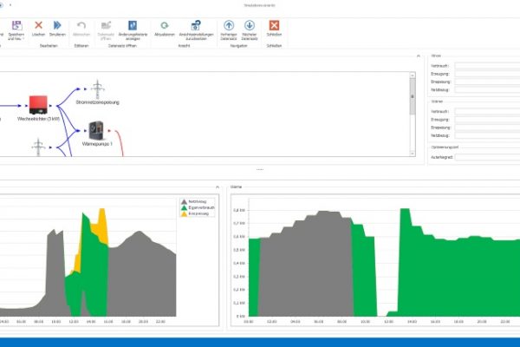Click the Strom Erzeugung field
520x347 pixels.
[x=487, y=74]
